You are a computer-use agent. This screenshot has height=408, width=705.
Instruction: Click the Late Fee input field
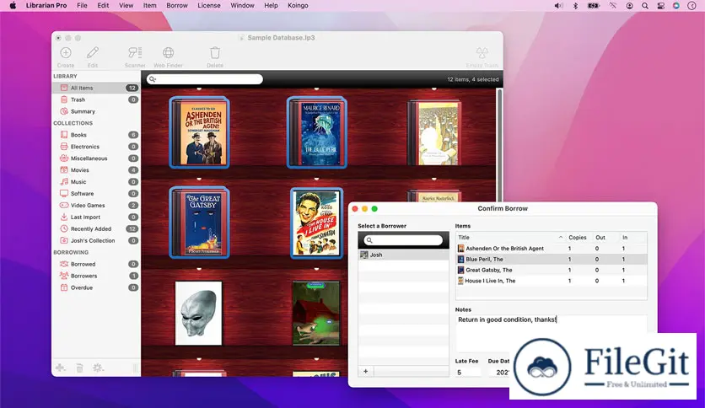tap(467, 372)
